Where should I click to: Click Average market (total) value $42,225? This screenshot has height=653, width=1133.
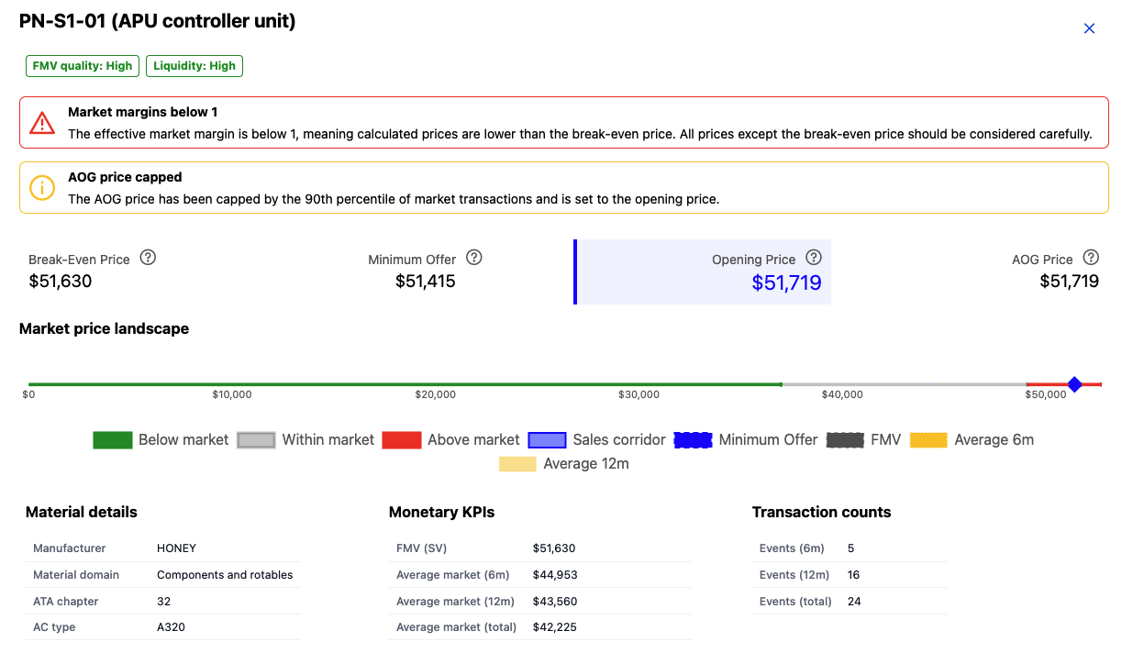point(554,627)
